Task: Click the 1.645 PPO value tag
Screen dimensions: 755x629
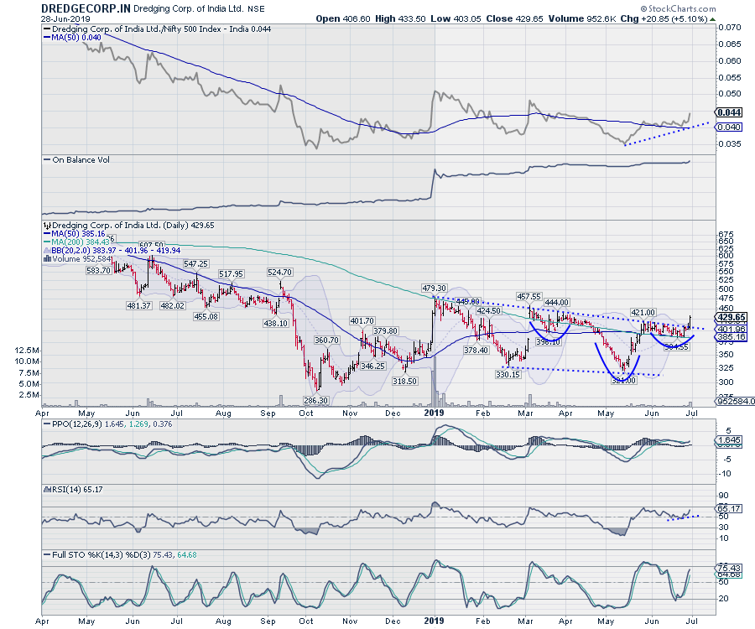Action: [729, 439]
